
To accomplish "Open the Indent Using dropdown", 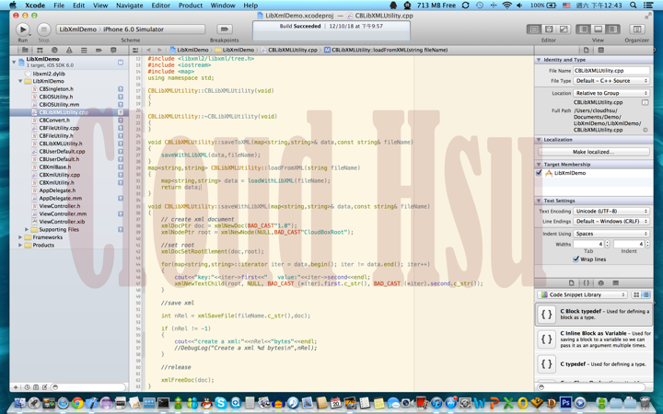I will coord(611,234).
